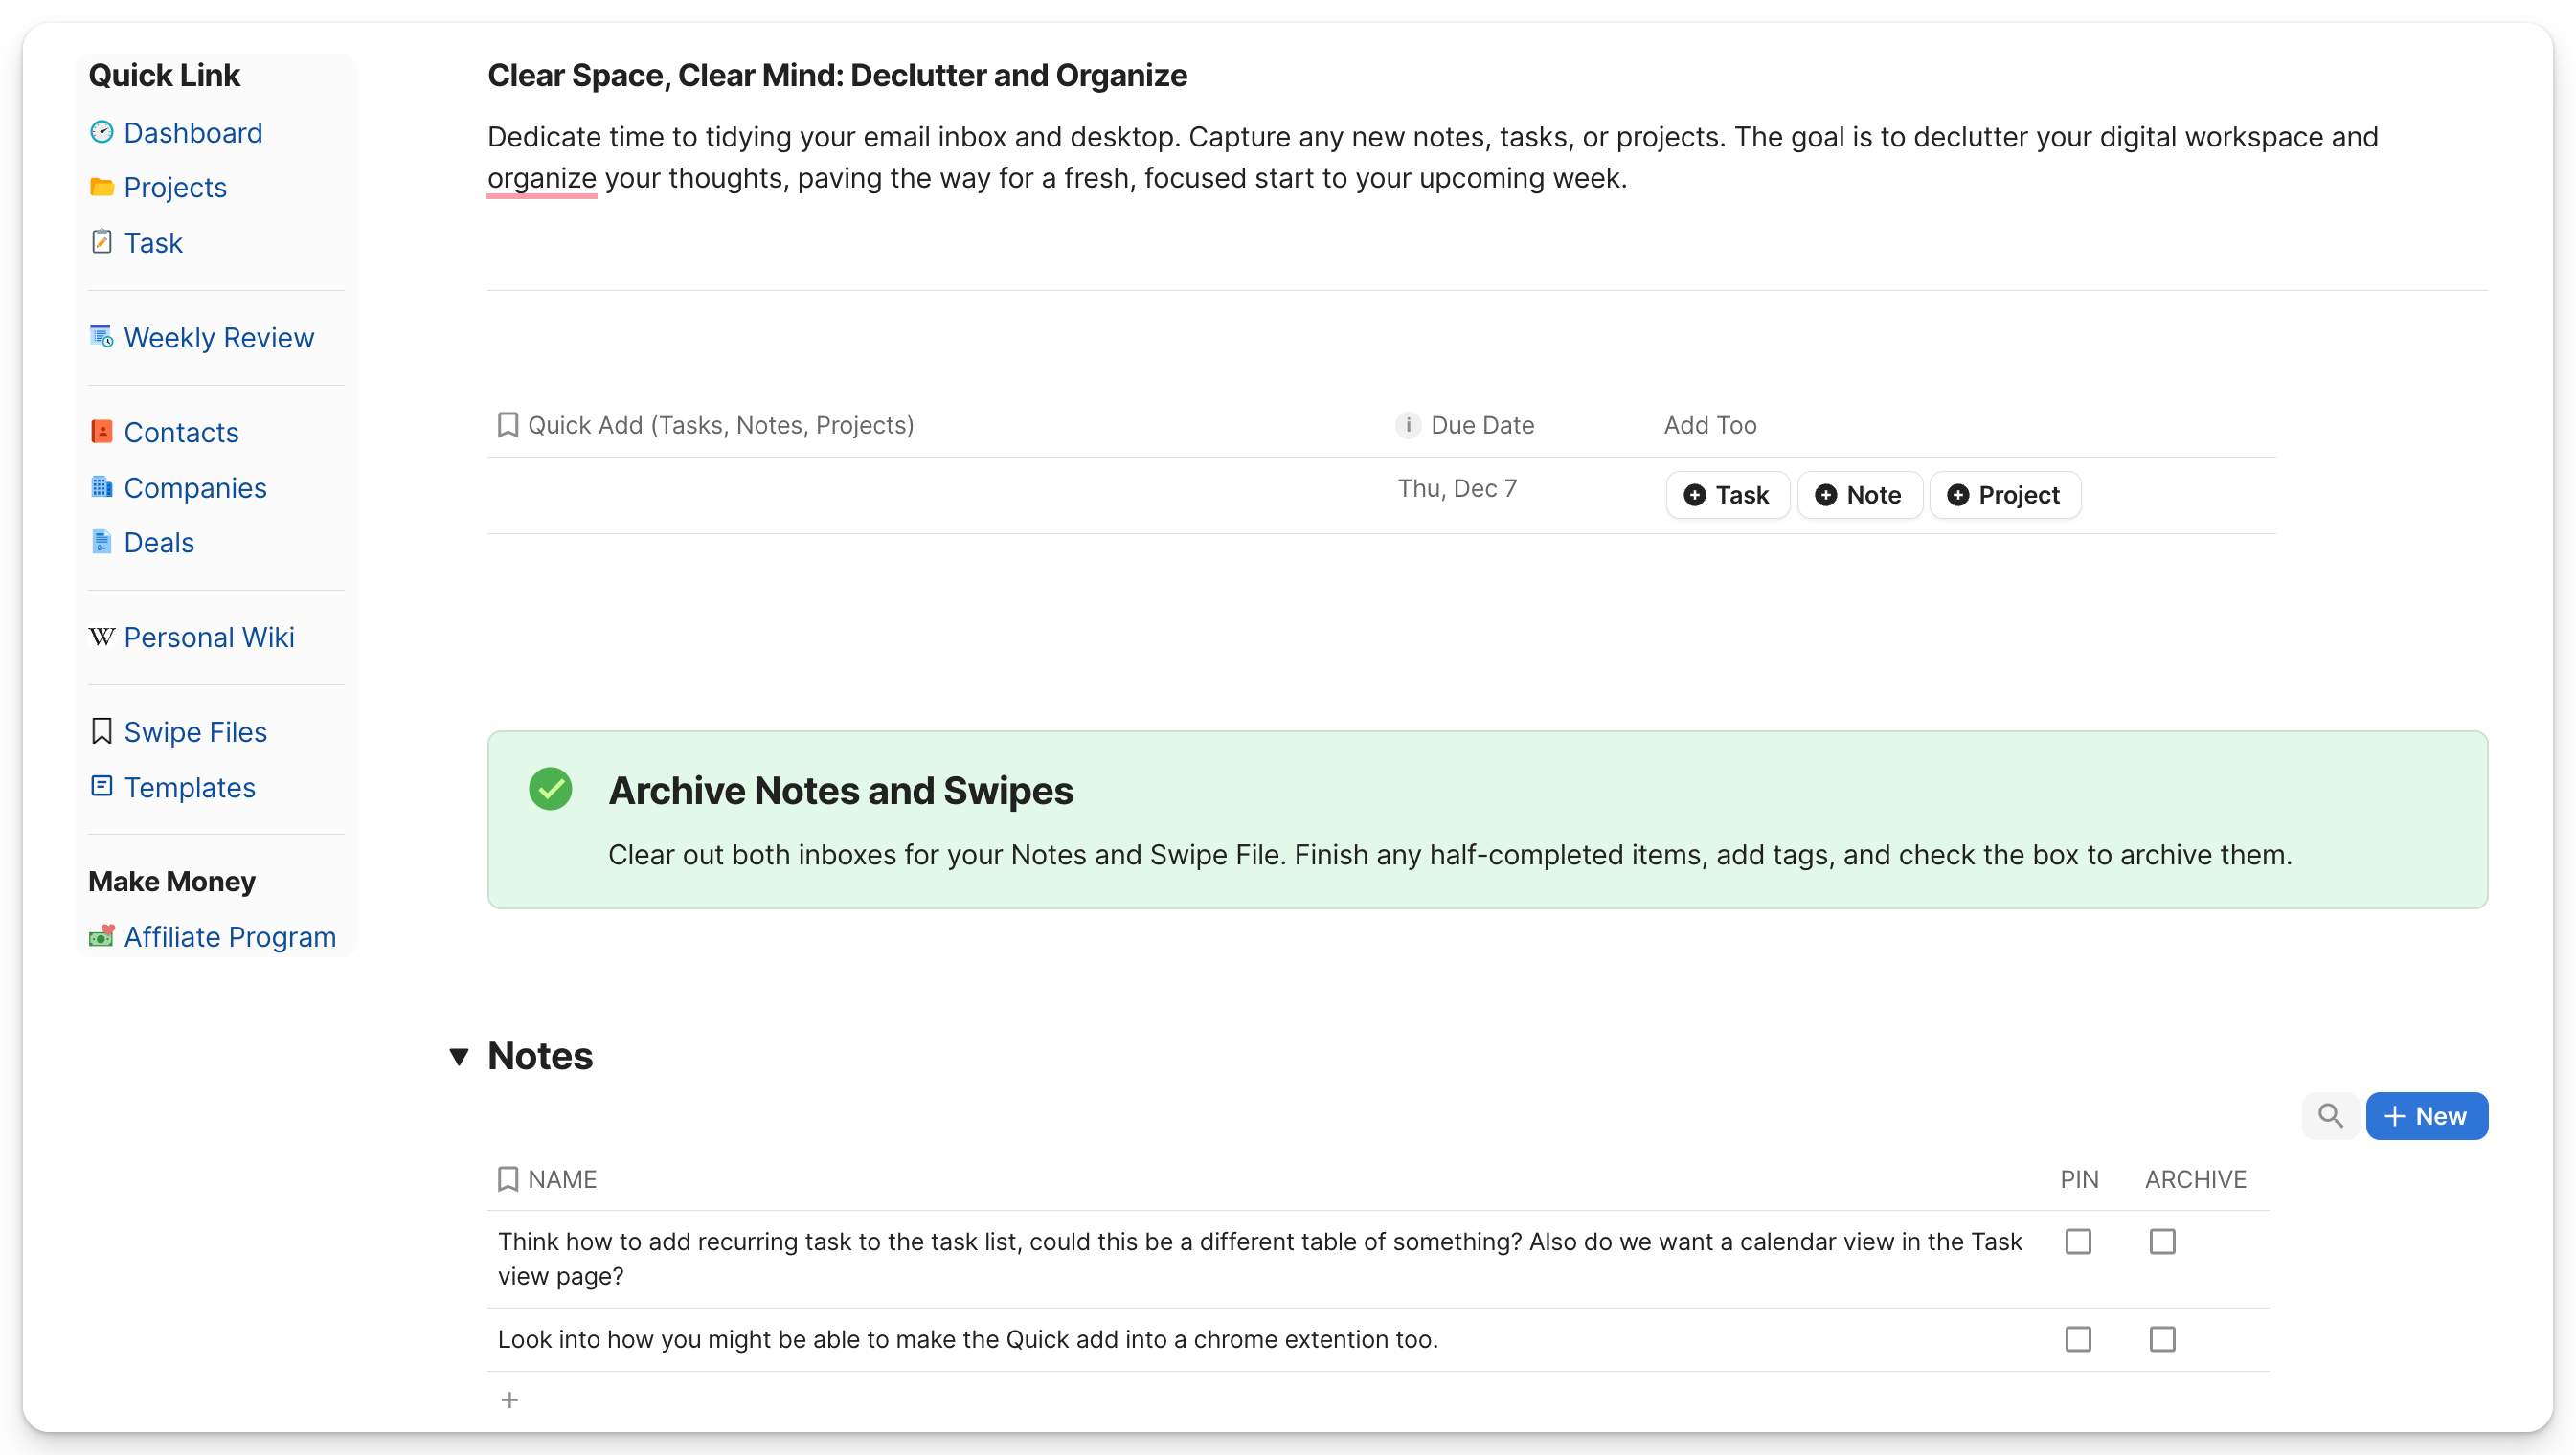Viewport: 2576px width, 1455px height.
Task: Check ARCHIVE box for recurring task note
Action: click(2162, 1242)
